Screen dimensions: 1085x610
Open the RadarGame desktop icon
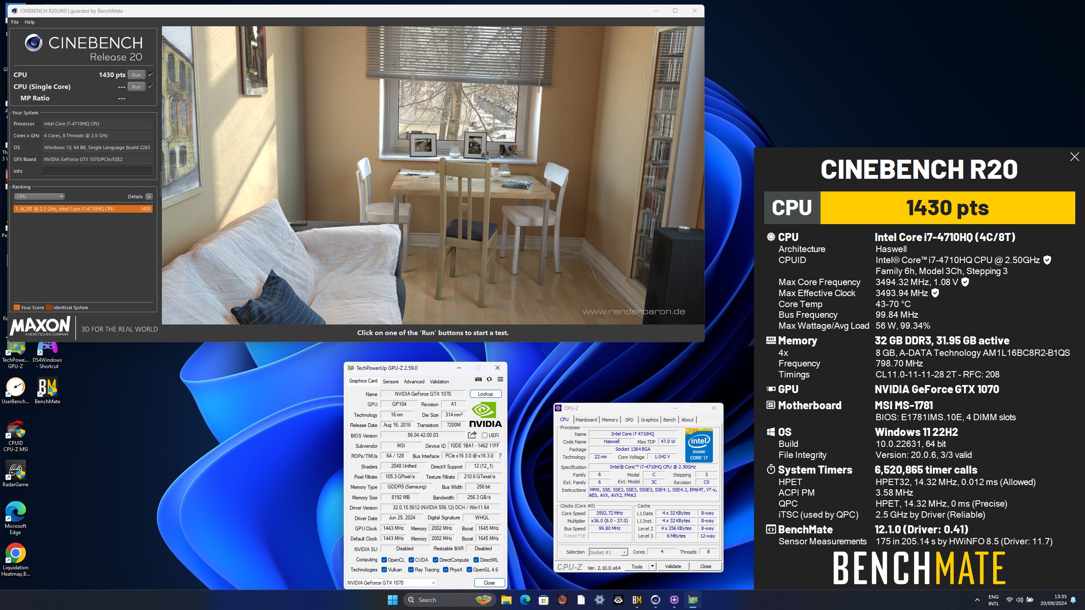pos(15,474)
